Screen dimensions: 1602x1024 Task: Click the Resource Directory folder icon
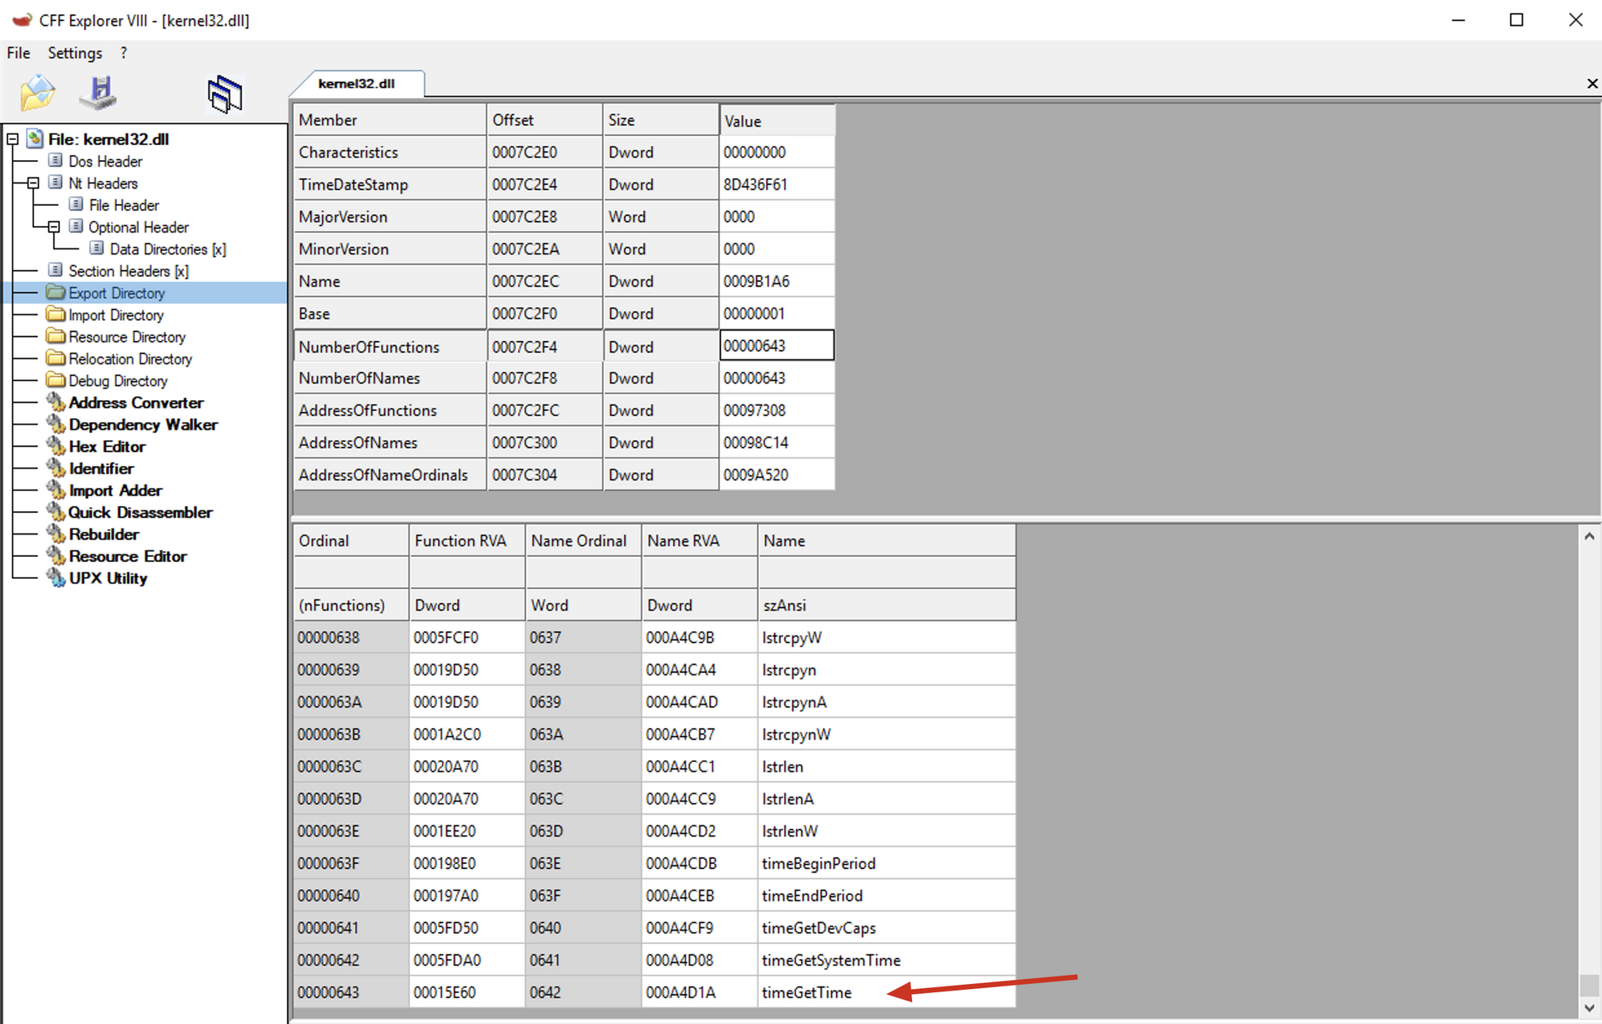pos(56,336)
